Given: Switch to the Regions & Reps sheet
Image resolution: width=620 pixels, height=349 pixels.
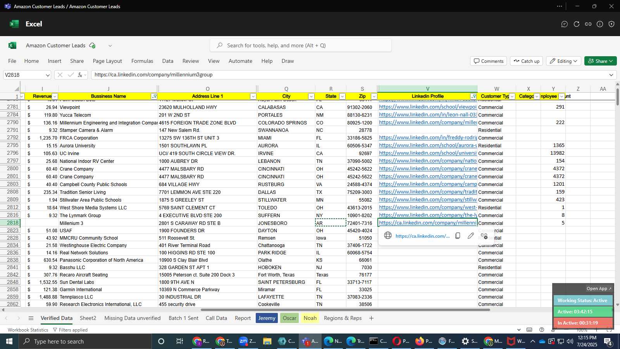Looking at the screenshot, I should click(x=343, y=318).
